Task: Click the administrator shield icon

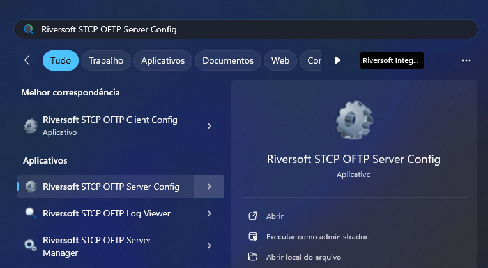Action: coord(253,237)
